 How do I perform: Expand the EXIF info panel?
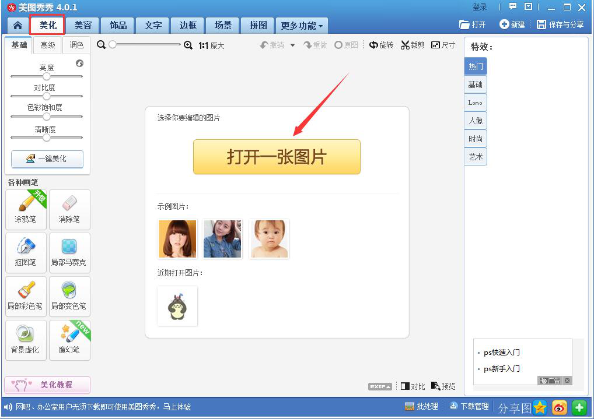pos(379,386)
